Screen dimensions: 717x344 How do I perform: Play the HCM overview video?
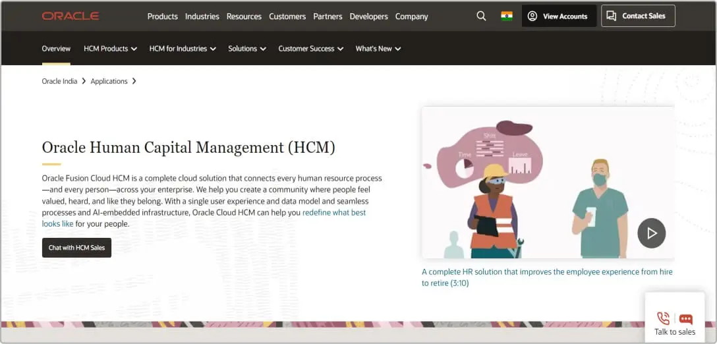coord(651,233)
